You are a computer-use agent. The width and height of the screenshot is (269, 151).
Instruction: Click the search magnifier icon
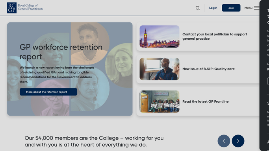[x=198, y=8]
